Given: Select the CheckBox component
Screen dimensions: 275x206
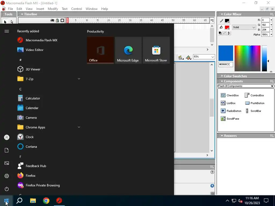Looking at the screenshot, I should click(230, 95).
